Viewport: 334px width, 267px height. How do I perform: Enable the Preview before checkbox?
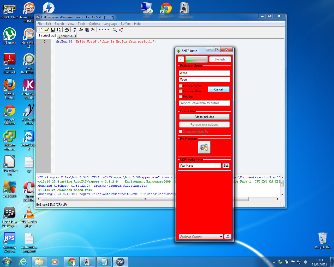point(181,86)
